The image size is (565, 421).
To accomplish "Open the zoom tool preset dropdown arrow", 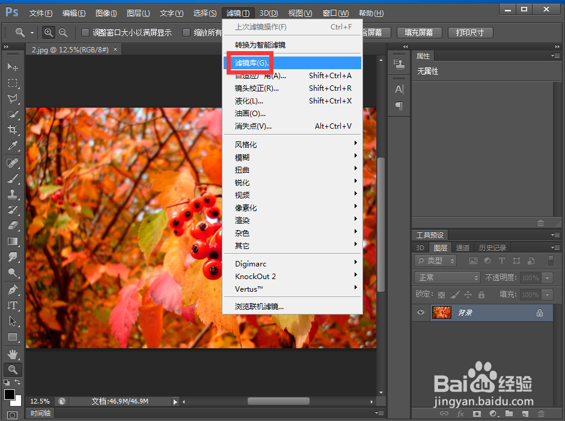I will point(32,33).
